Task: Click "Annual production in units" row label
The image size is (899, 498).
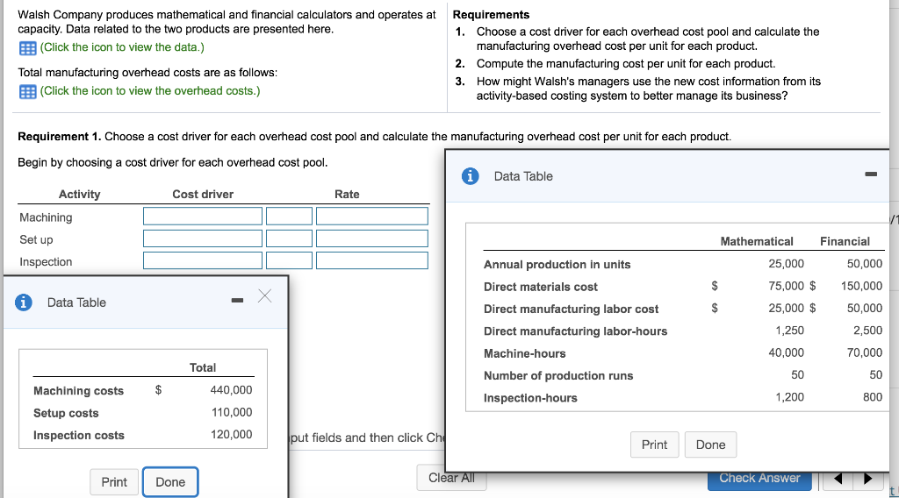Action: (x=557, y=265)
